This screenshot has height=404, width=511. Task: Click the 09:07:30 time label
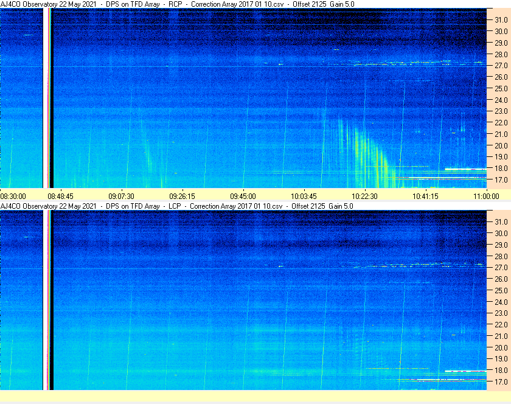(121, 197)
